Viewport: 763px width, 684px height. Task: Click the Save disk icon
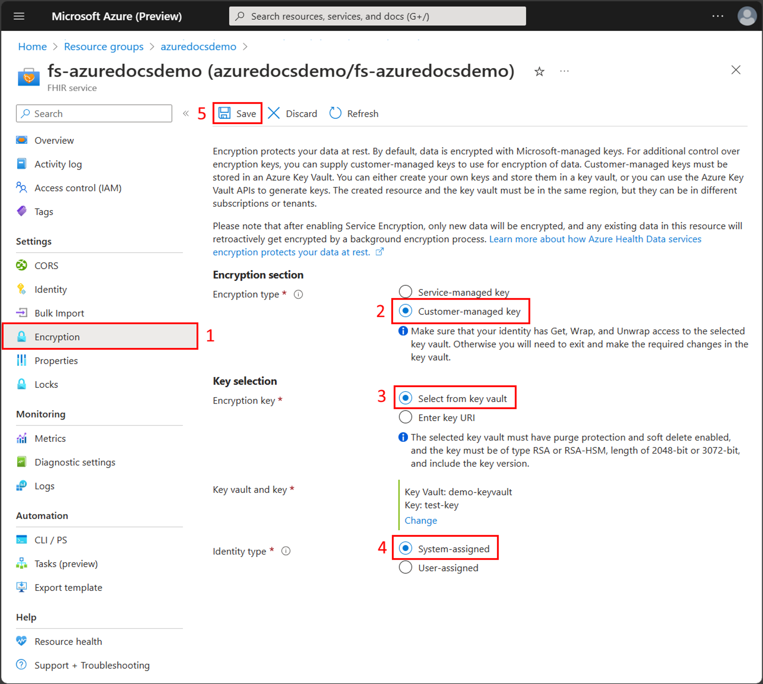(x=225, y=113)
